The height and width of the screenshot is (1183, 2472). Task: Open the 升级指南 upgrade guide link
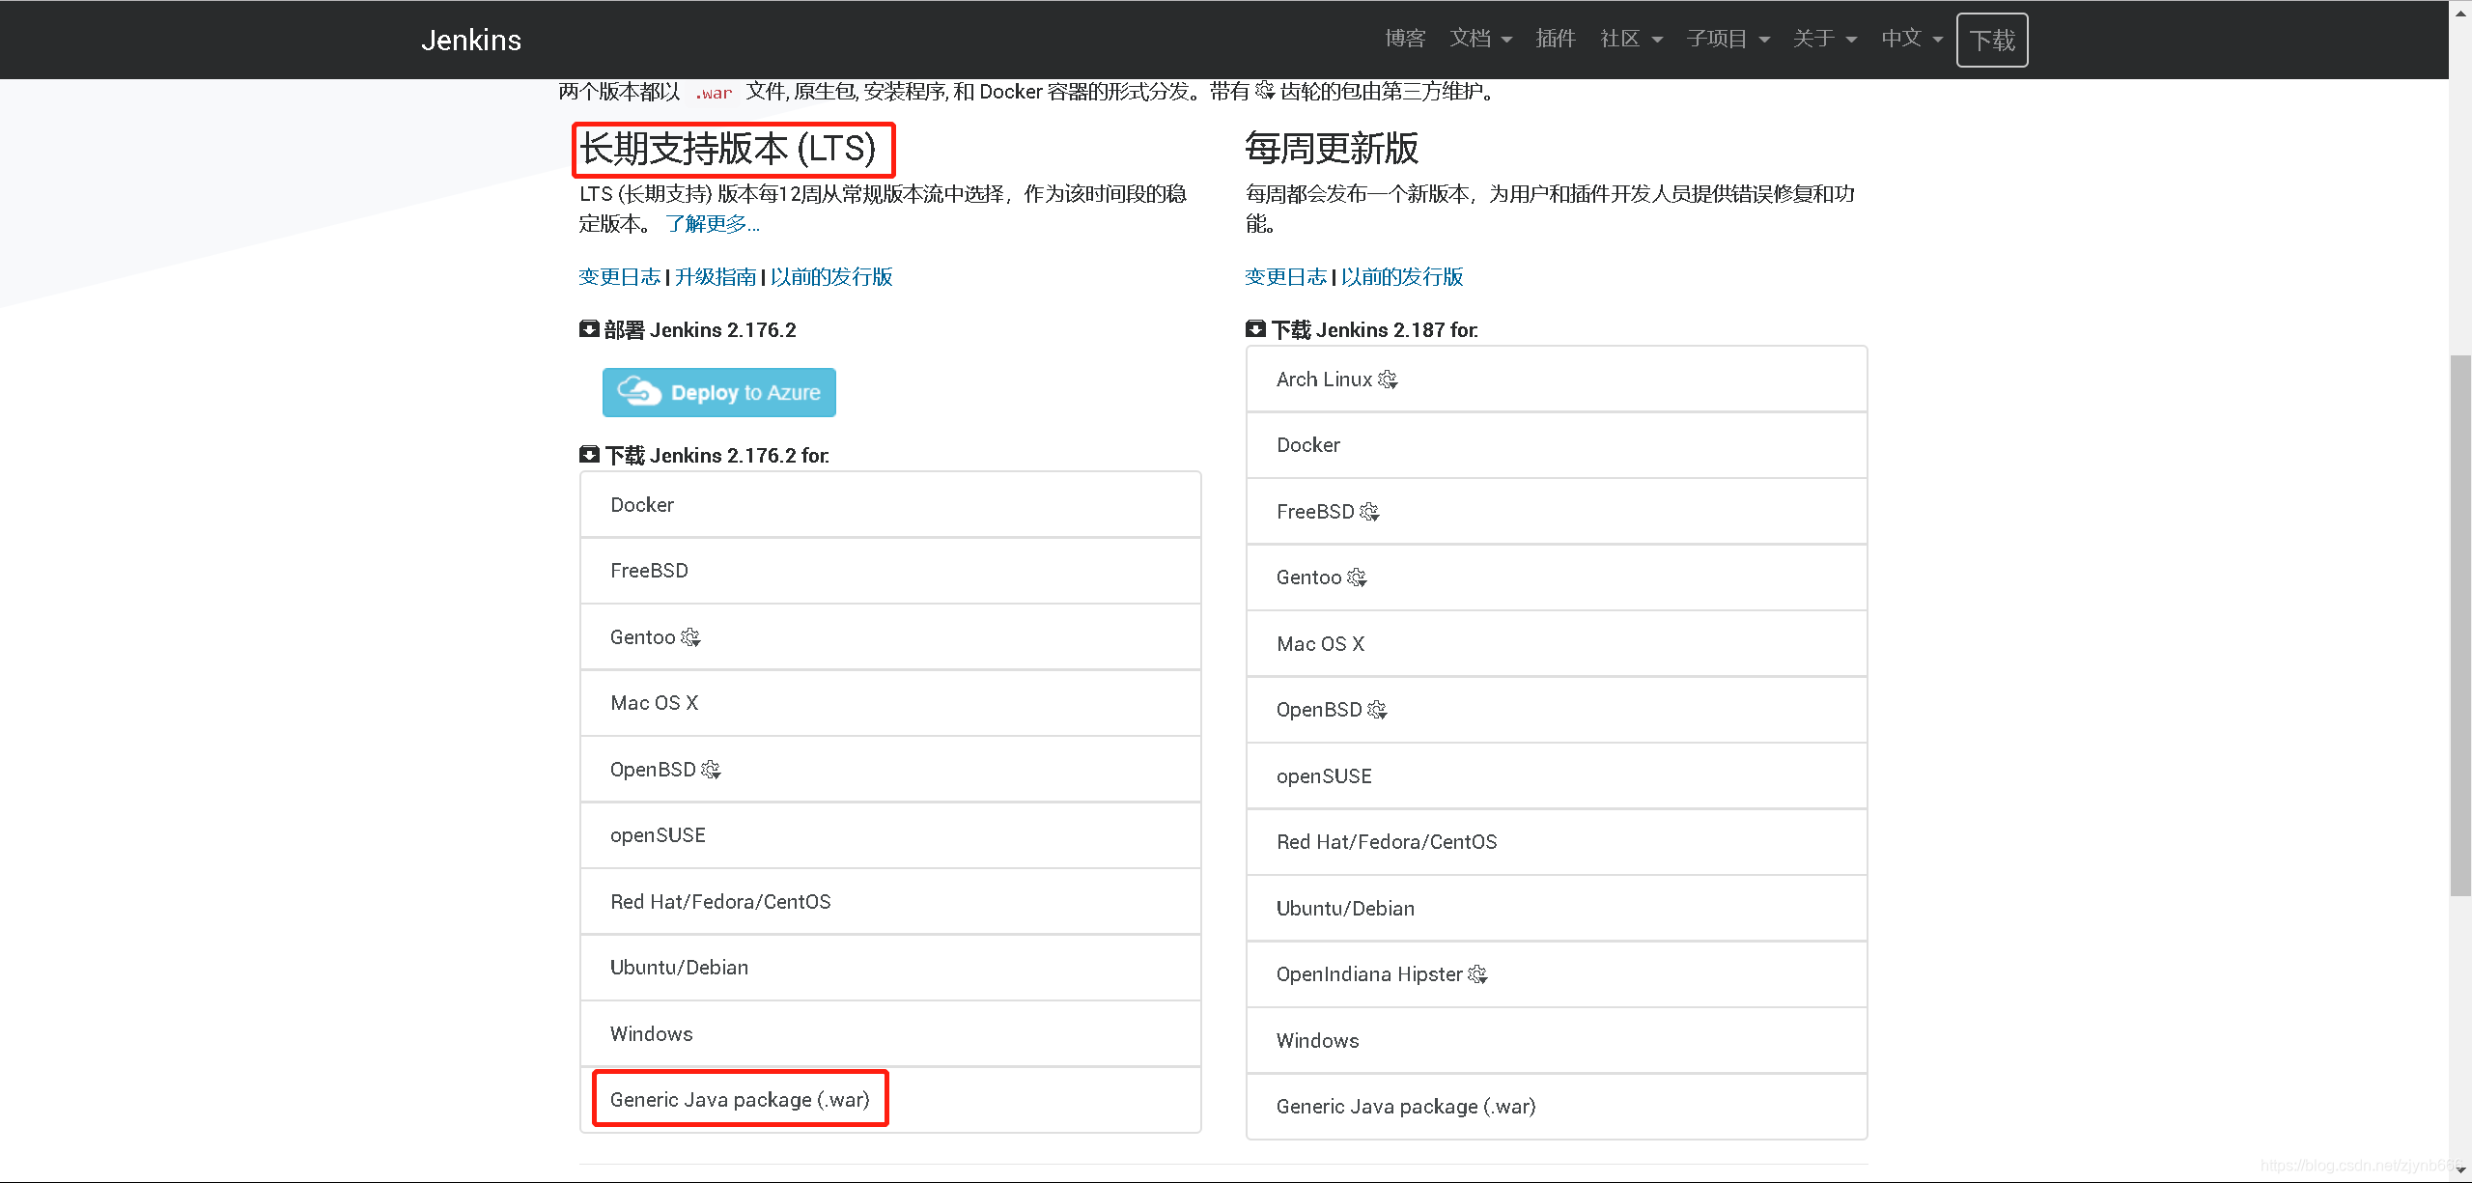716,277
